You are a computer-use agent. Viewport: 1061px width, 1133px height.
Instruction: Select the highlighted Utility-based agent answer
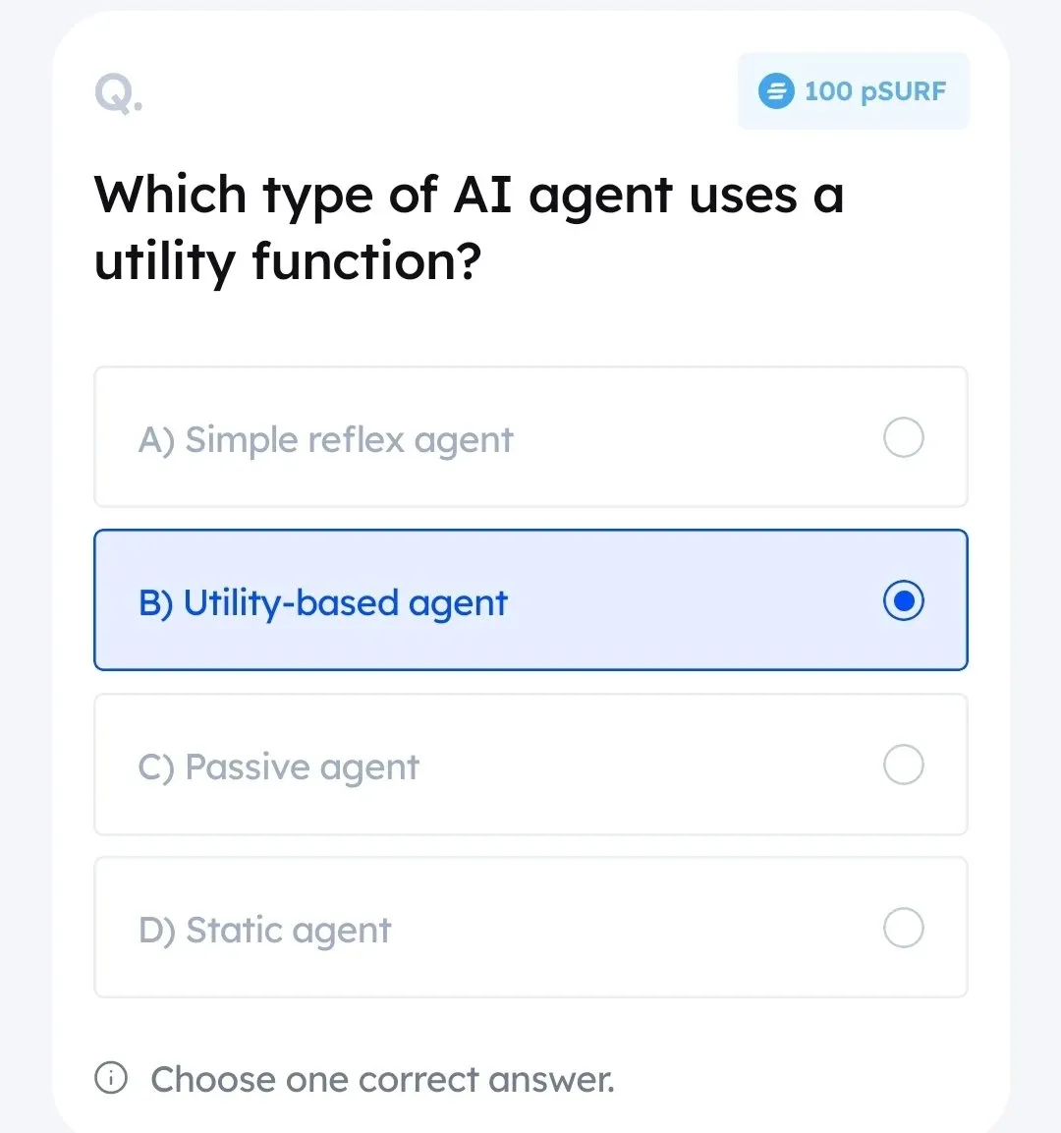pos(530,600)
